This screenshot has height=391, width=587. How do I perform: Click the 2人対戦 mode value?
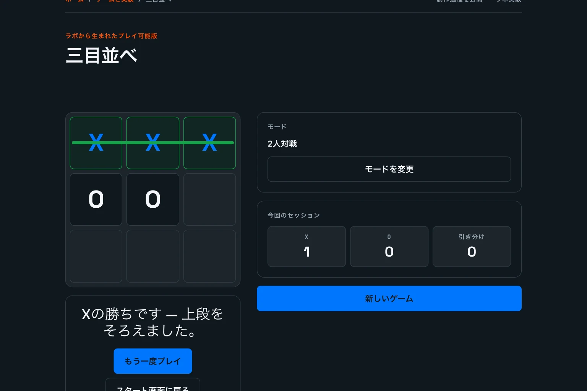pos(282,144)
